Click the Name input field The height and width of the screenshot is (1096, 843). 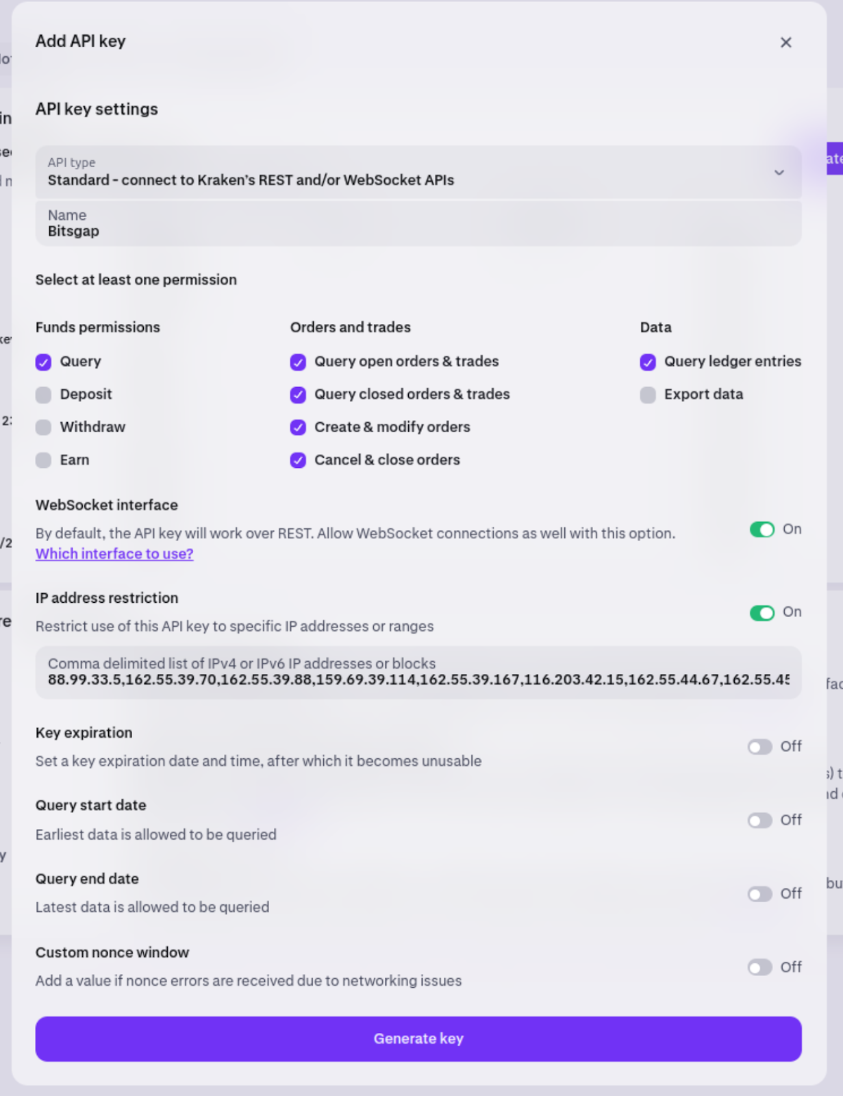[x=418, y=224]
